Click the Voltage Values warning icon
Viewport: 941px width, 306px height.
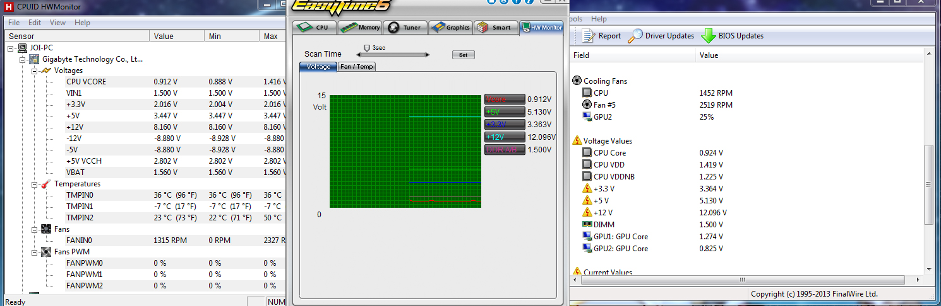click(577, 141)
